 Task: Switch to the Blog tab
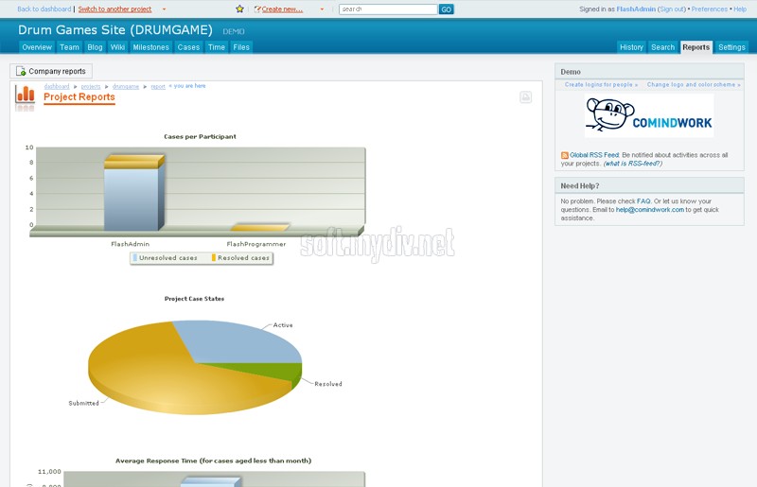(x=95, y=47)
